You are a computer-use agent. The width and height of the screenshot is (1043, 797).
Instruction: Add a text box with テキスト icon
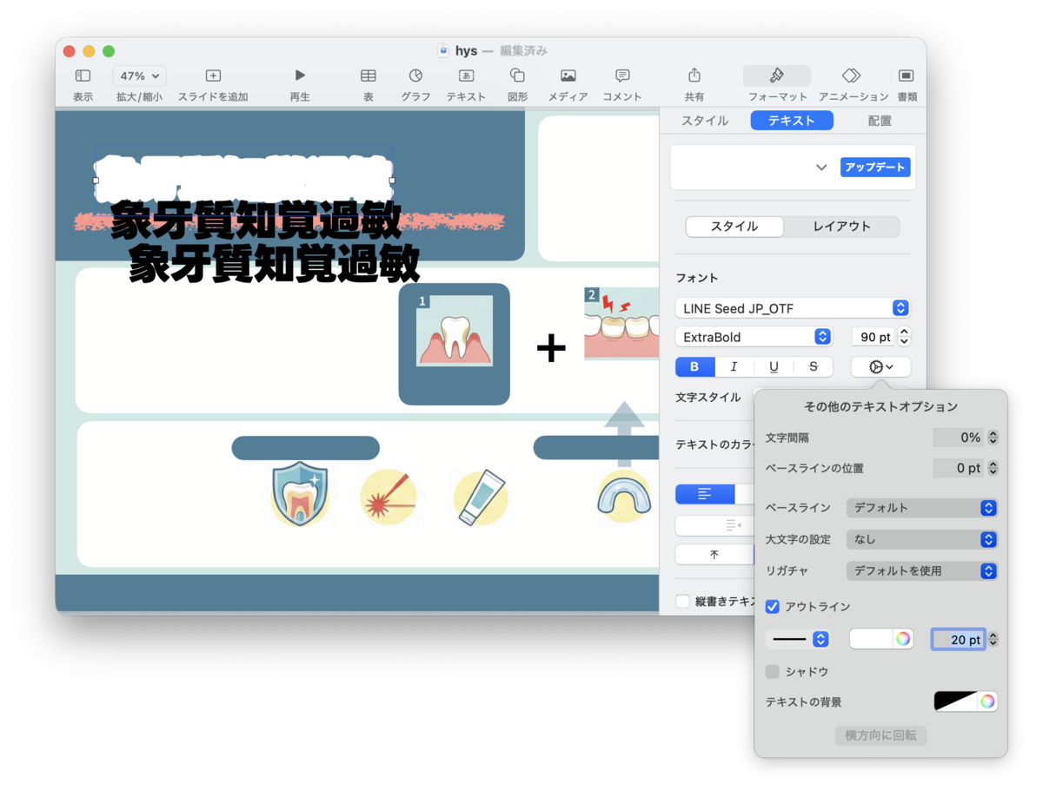466,76
